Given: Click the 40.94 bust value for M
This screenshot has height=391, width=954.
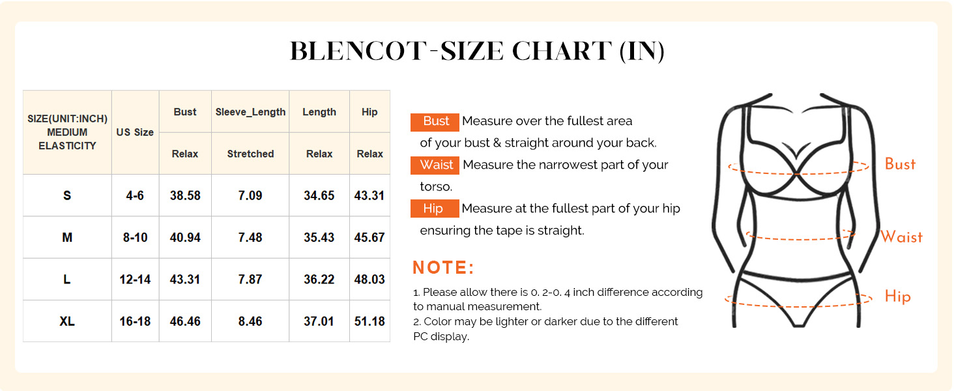Looking at the screenshot, I should pyautogui.click(x=185, y=238).
